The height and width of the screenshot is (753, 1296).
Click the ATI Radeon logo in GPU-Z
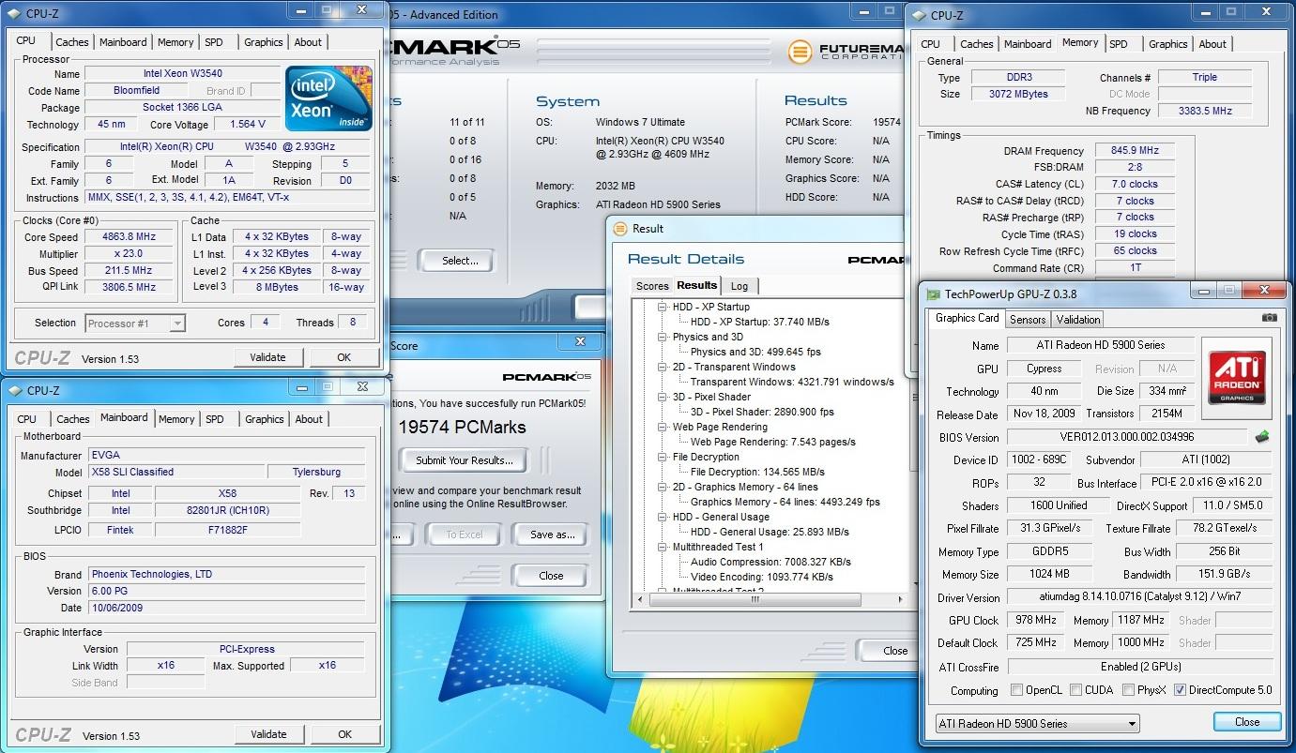(1236, 377)
